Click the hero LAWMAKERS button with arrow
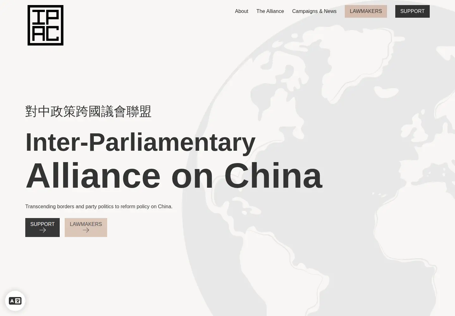Screen dimensions: 455x316 pos(86,228)
